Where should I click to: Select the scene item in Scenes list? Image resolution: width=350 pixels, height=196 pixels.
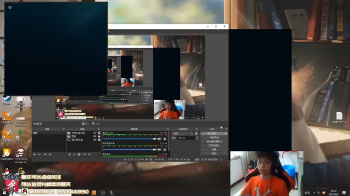coord(49,133)
